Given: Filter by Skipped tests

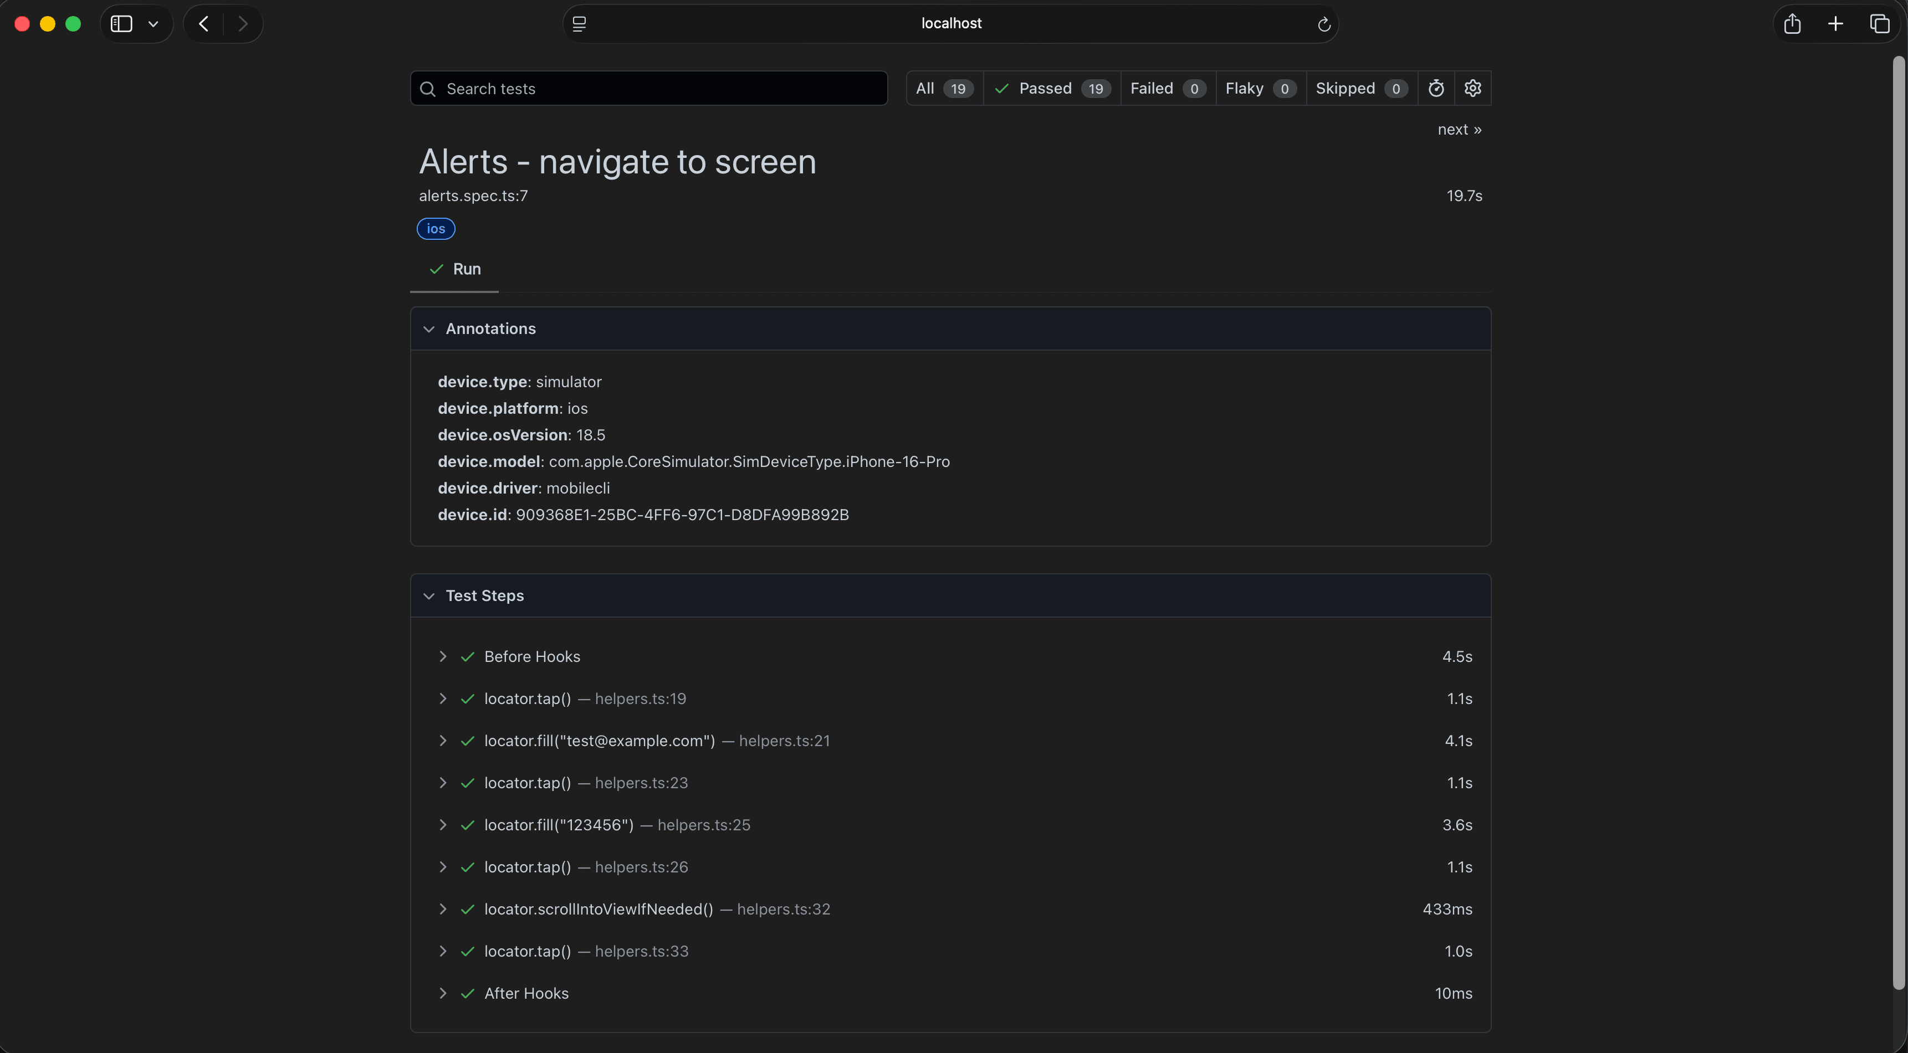Looking at the screenshot, I should coord(1362,88).
